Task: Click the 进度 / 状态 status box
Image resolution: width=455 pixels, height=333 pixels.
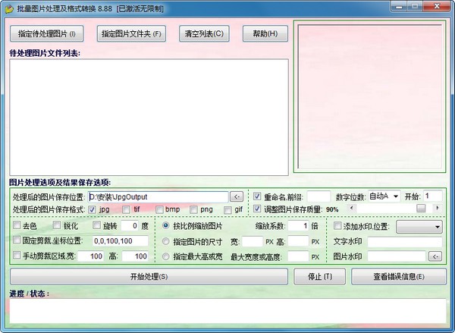Action: [x=227, y=311]
